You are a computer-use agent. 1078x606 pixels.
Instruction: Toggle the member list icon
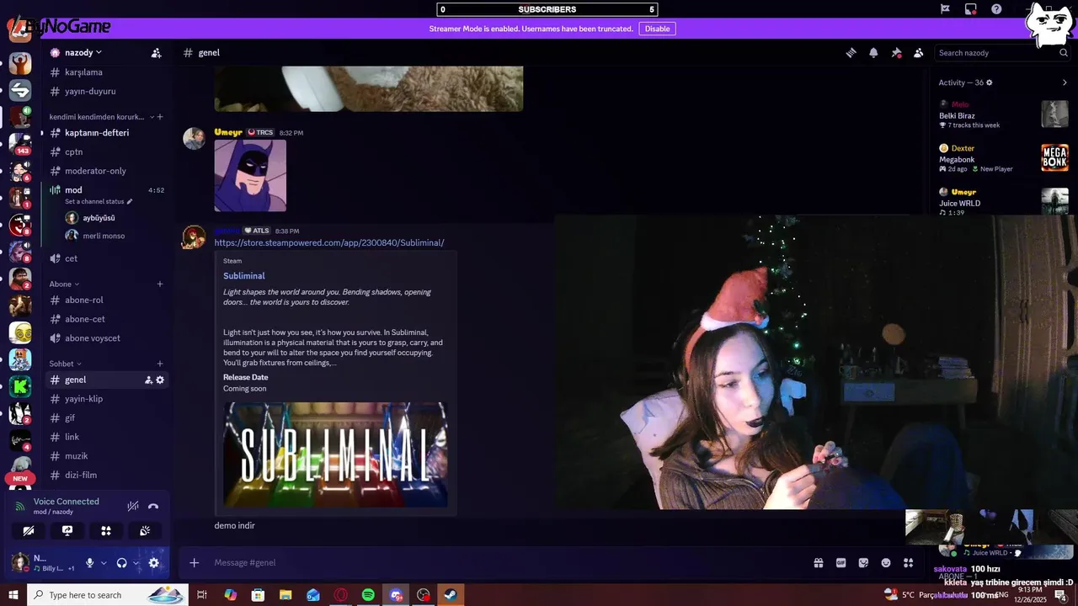tap(919, 53)
